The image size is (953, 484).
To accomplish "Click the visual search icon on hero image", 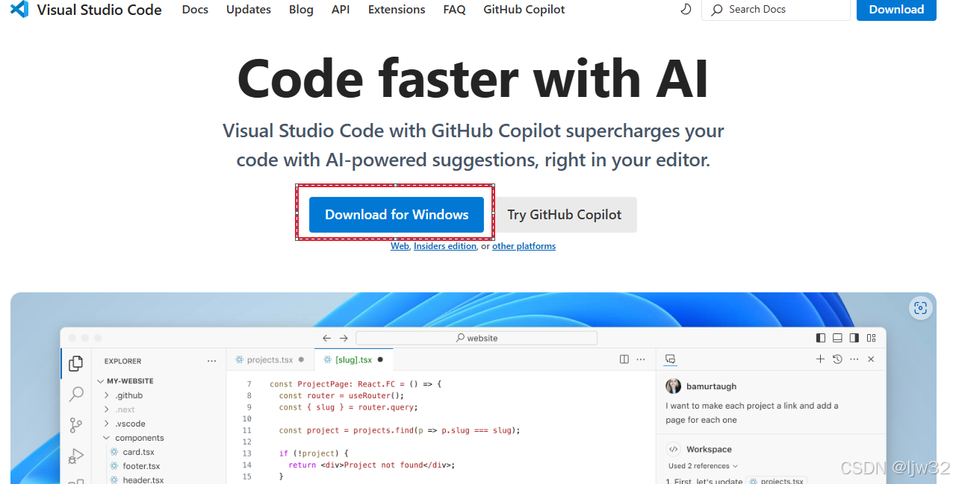I will pos(920,308).
